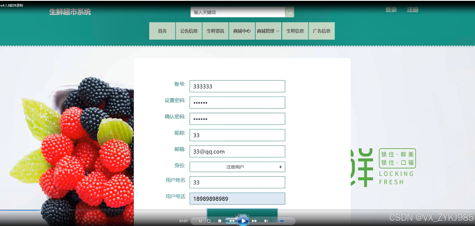Open 生鲜资讯 page
The width and height of the screenshot is (475, 226).
tap(215, 31)
